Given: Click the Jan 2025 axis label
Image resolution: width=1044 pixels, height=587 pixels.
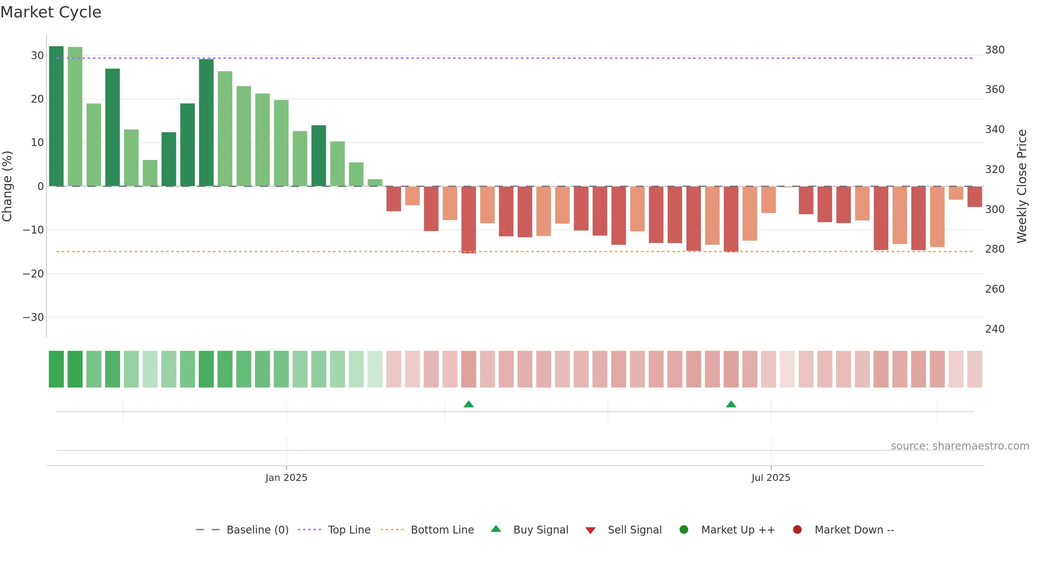Looking at the screenshot, I should click(286, 478).
